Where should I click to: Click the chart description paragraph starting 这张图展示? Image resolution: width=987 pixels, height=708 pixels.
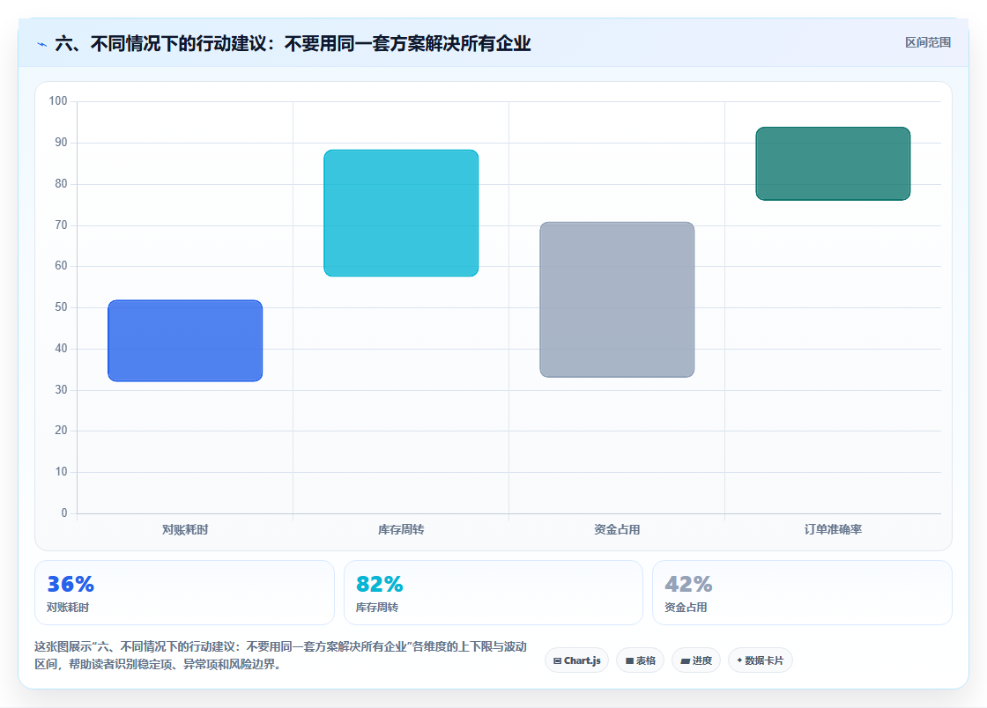pos(281,655)
